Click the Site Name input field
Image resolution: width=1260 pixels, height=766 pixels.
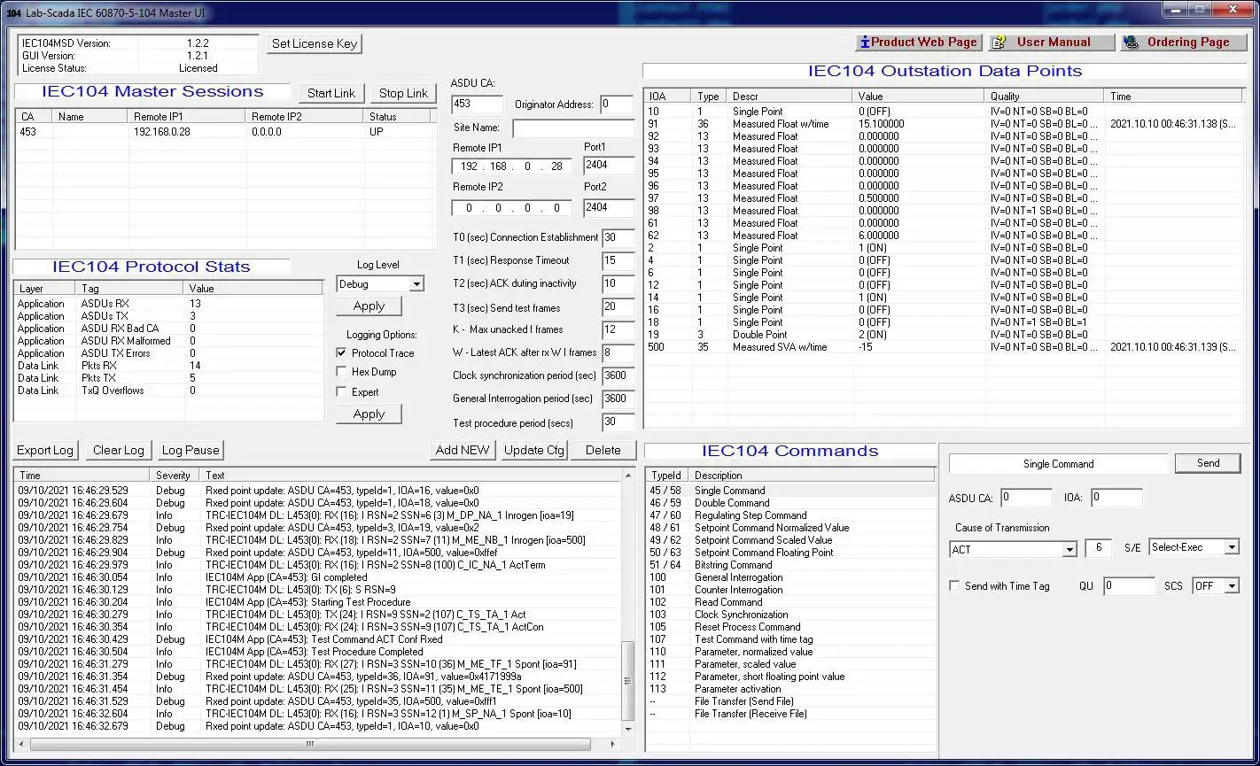(x=572, y=128)
